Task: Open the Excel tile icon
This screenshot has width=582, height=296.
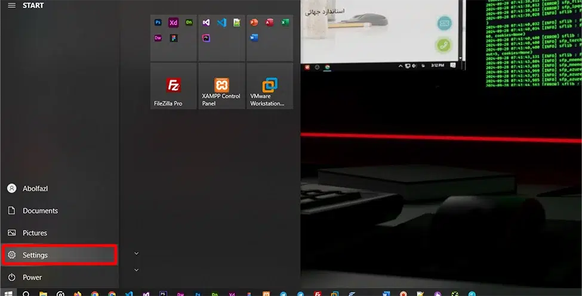Action: tap(285, 23)
